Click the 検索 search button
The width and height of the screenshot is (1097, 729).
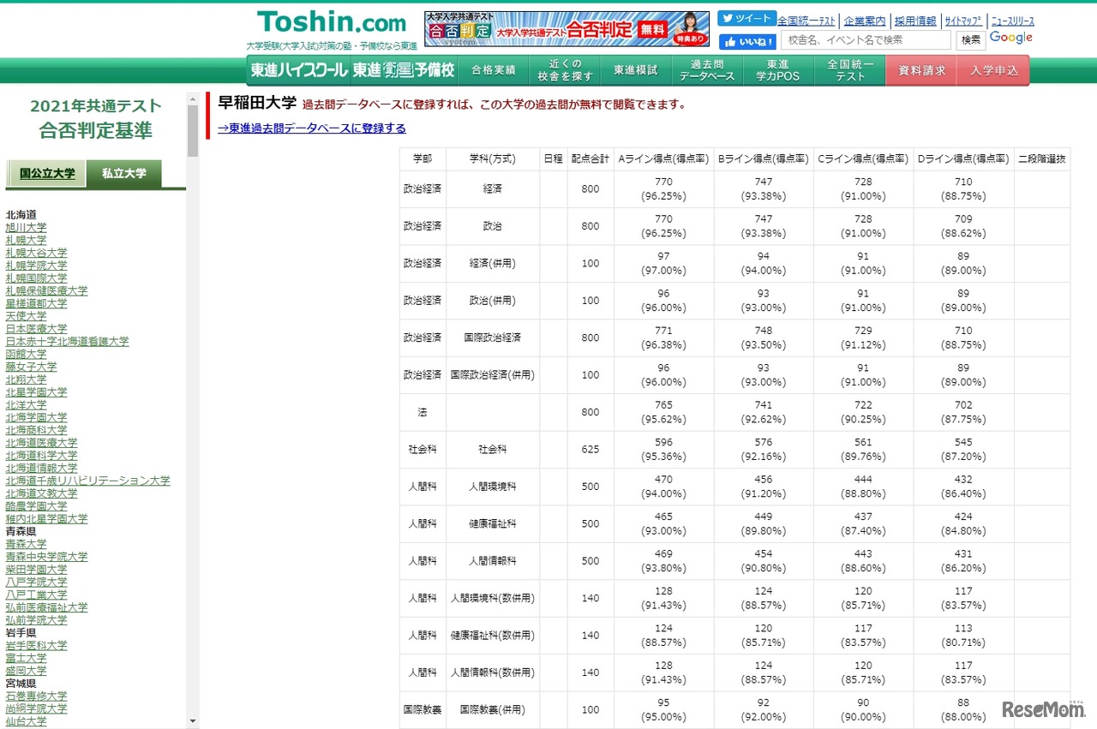point(969,40)
